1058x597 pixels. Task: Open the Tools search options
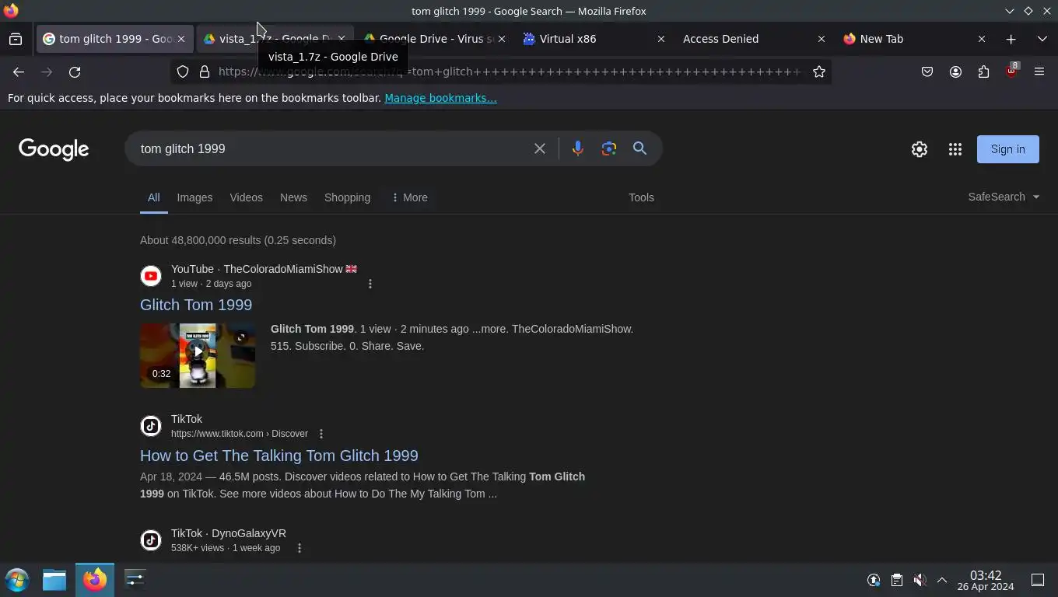641,197
